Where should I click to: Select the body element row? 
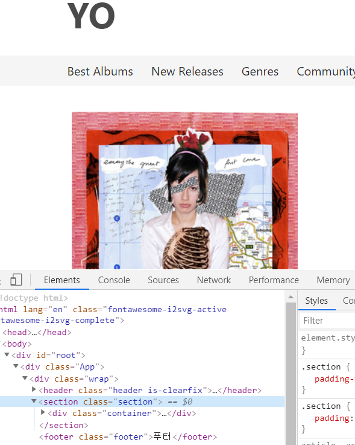17,344
